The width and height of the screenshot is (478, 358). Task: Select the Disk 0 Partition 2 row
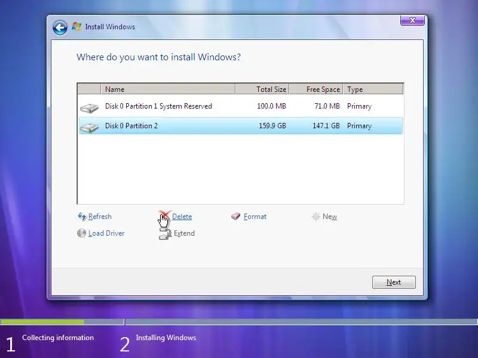pyautogui.click(x=241, y=126)
